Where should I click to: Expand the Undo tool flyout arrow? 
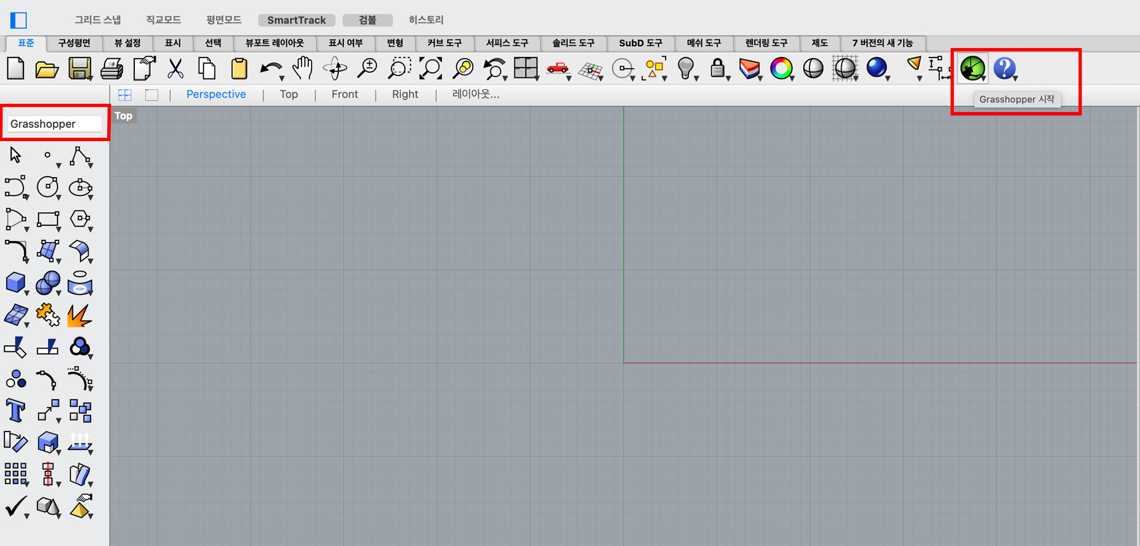(x=282, y=78)
